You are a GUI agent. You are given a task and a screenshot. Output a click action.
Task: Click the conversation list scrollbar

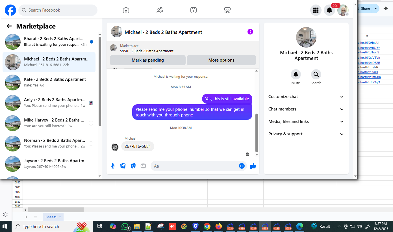[100, 81]
